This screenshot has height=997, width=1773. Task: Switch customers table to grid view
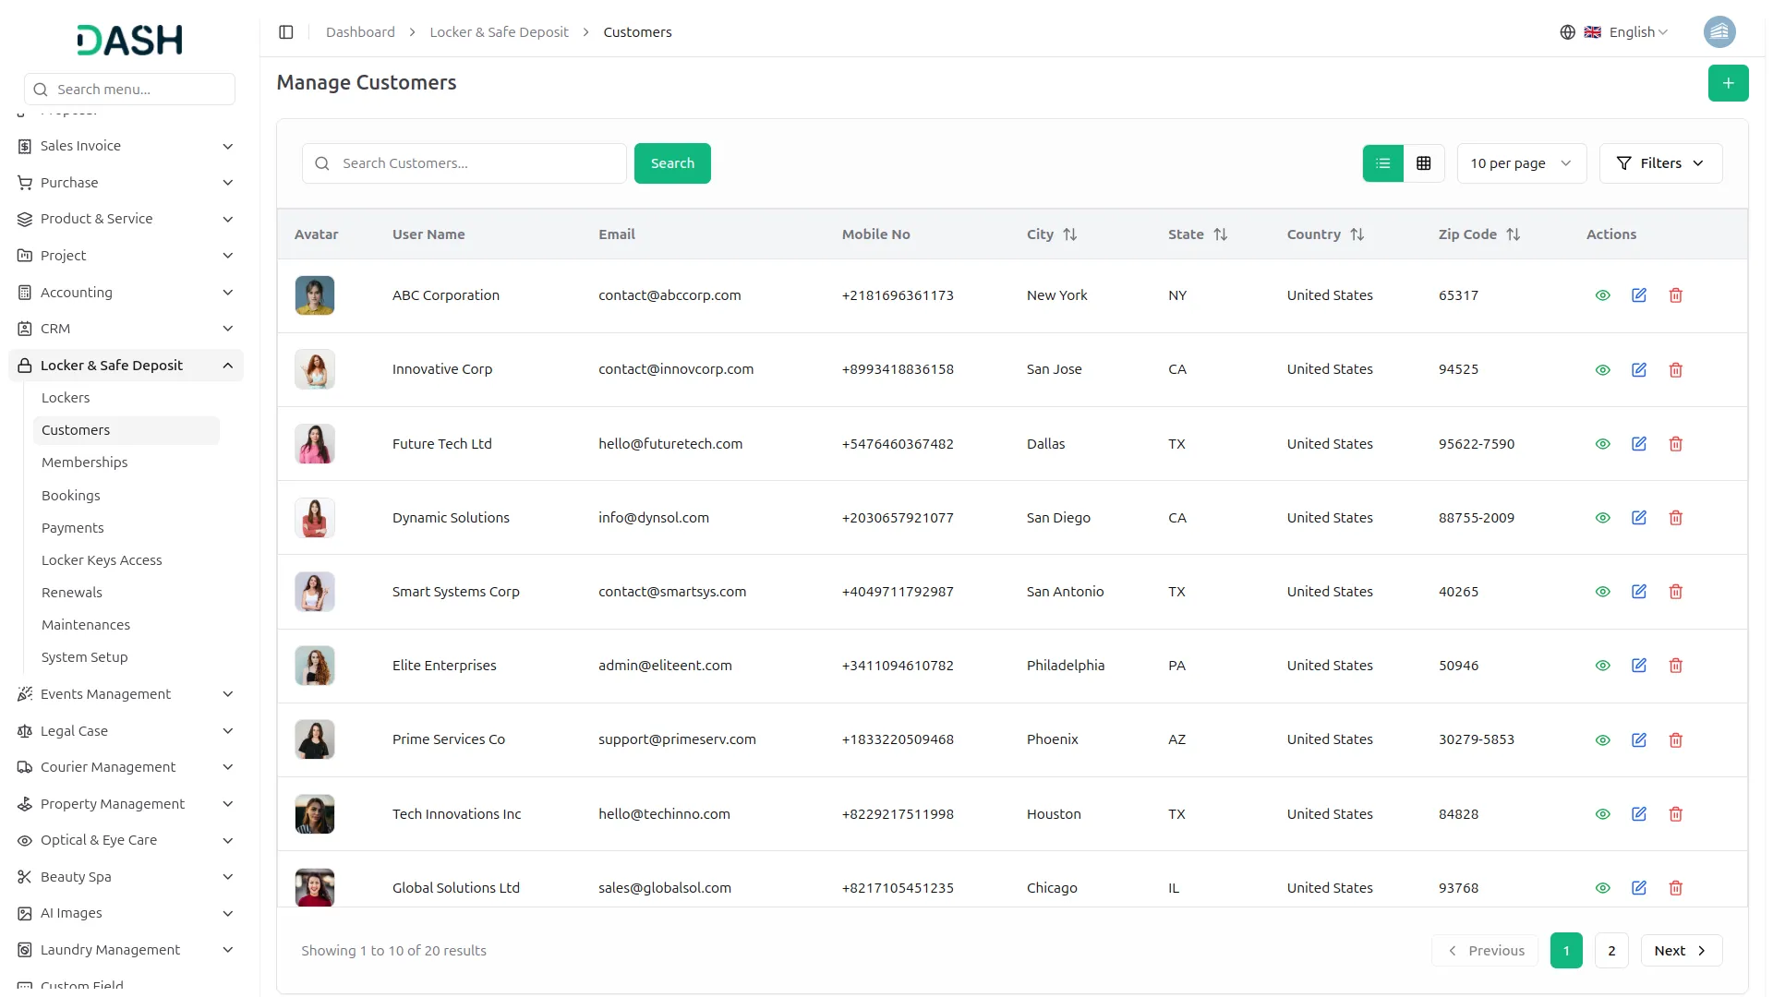[1423, 162]
